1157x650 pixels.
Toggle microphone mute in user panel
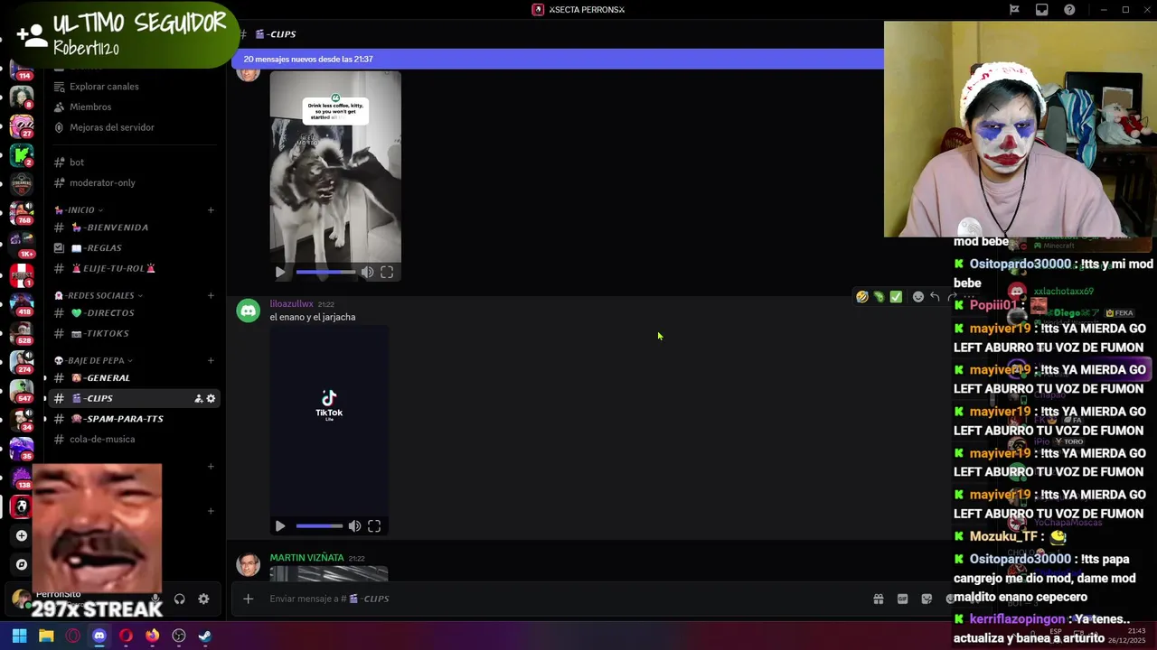click(155, 599)
